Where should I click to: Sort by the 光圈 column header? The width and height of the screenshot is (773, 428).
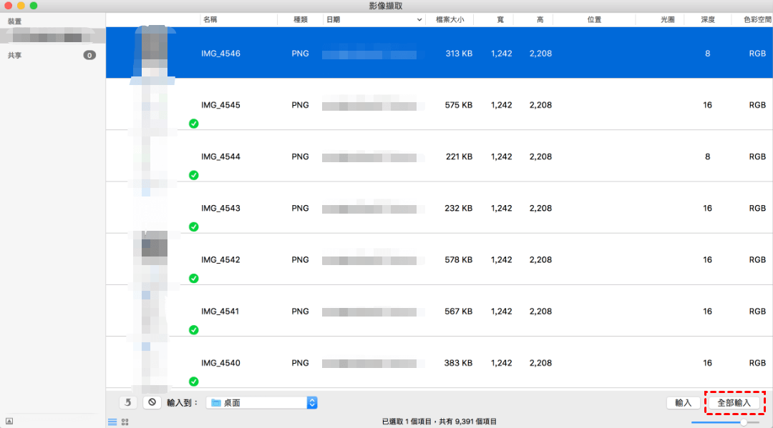(668, 20)
